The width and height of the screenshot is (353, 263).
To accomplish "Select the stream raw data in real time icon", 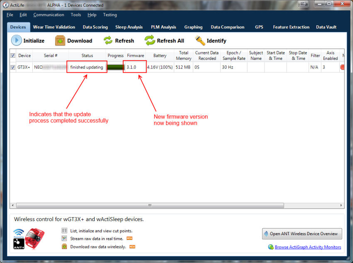I will (65, 238).
